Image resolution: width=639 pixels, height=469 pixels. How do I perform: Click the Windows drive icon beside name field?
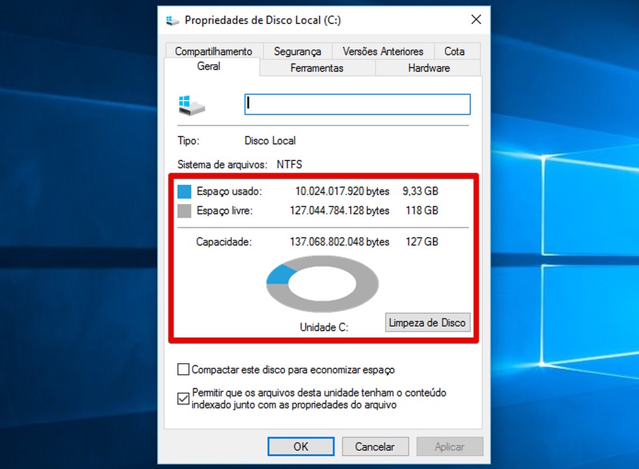192,105
